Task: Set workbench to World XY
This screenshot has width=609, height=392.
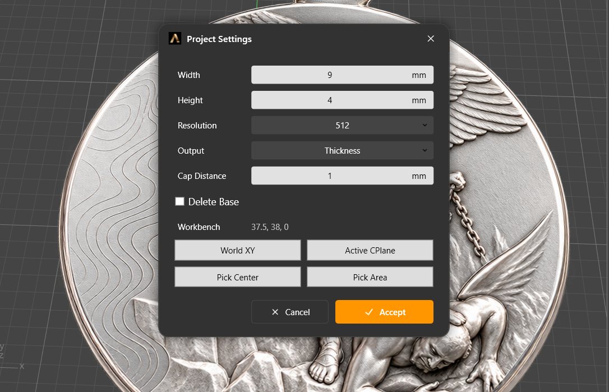Action: (238, 251)
